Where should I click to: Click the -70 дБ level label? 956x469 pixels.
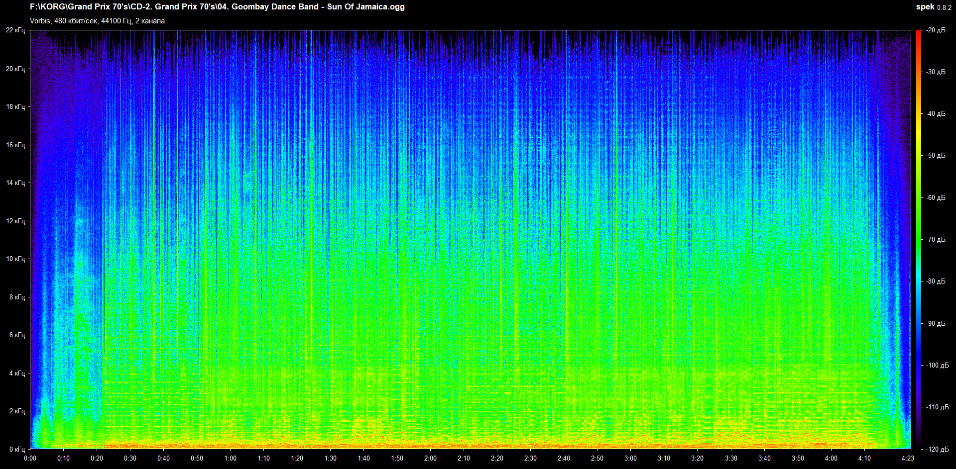(936, 240)
